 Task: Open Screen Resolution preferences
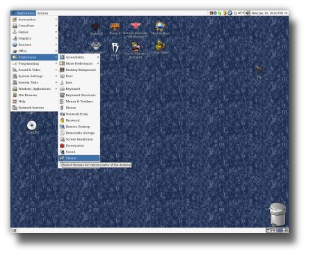click(79, 139)
